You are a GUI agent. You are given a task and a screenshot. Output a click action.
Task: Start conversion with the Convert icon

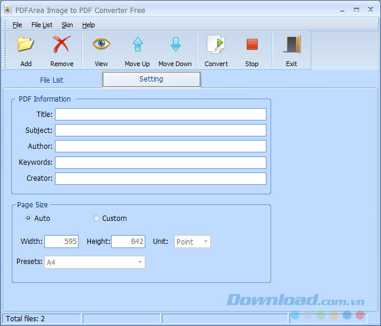click(x=216, y=45)
